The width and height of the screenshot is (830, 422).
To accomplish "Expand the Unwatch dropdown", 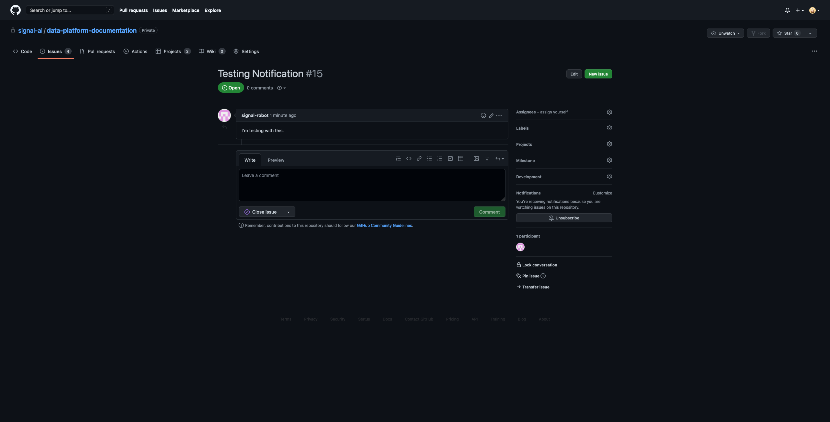I will pyautogui.click(x=725, y=33).
